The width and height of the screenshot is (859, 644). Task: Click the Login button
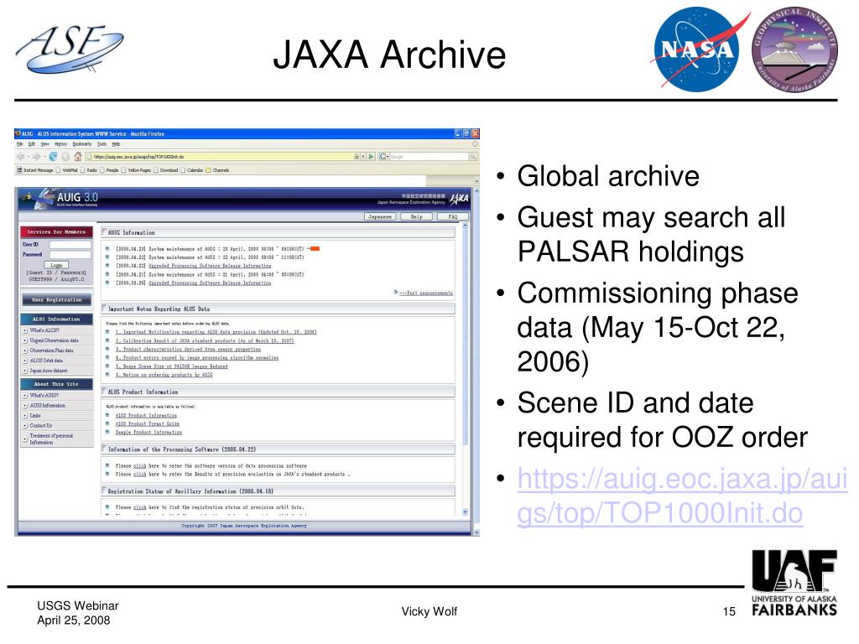click(x=56, y=265)
